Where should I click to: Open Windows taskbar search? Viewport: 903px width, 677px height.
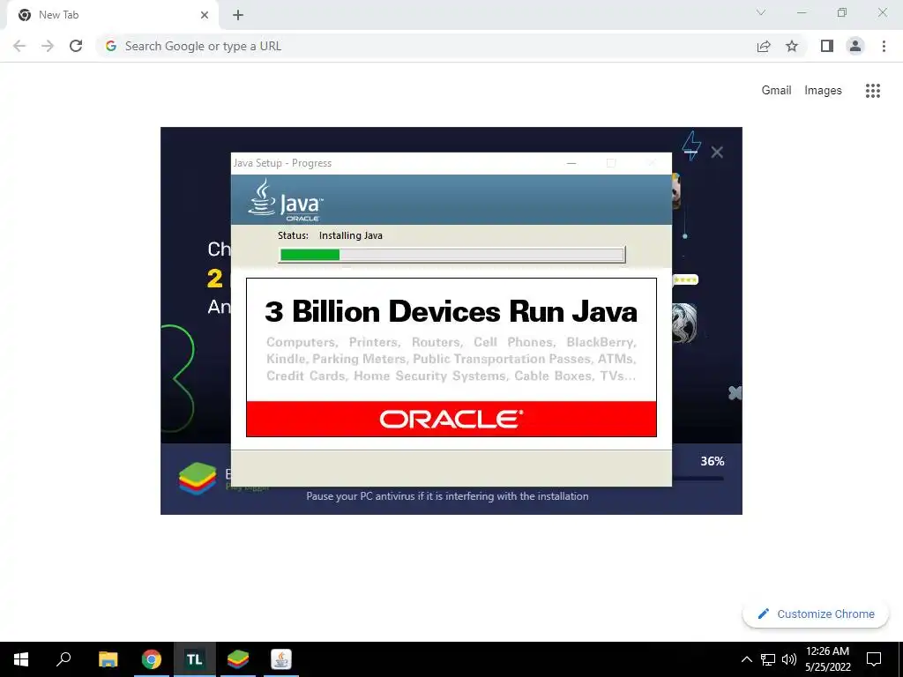tap(63, 659)
